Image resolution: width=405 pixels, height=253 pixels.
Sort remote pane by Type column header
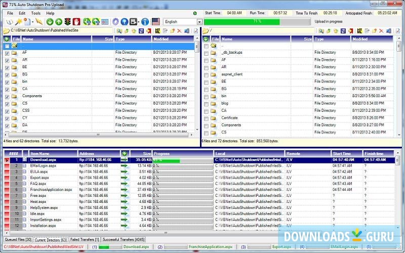coord(332,39)
